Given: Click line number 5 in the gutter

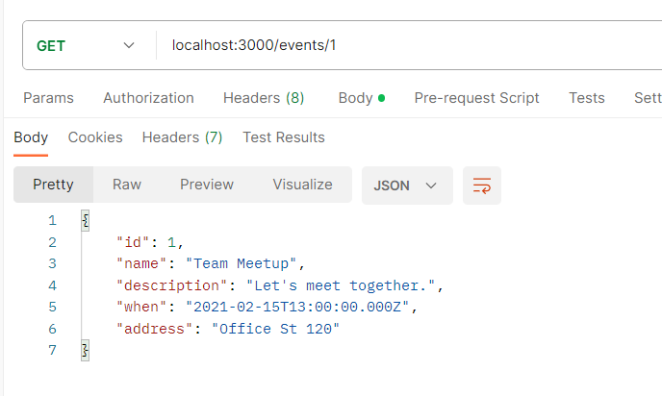Looking at the screenshot, I should pos(52,307).
